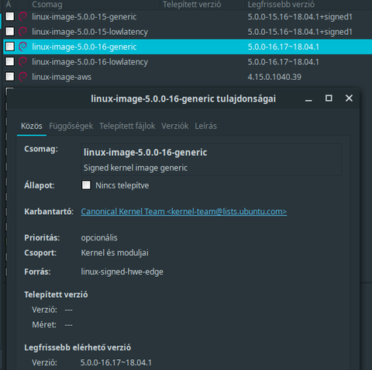Tick checkbox for linux-image-5.0.0-15-generic
This screenshot has width=372, height=370.
pos(10,16)
